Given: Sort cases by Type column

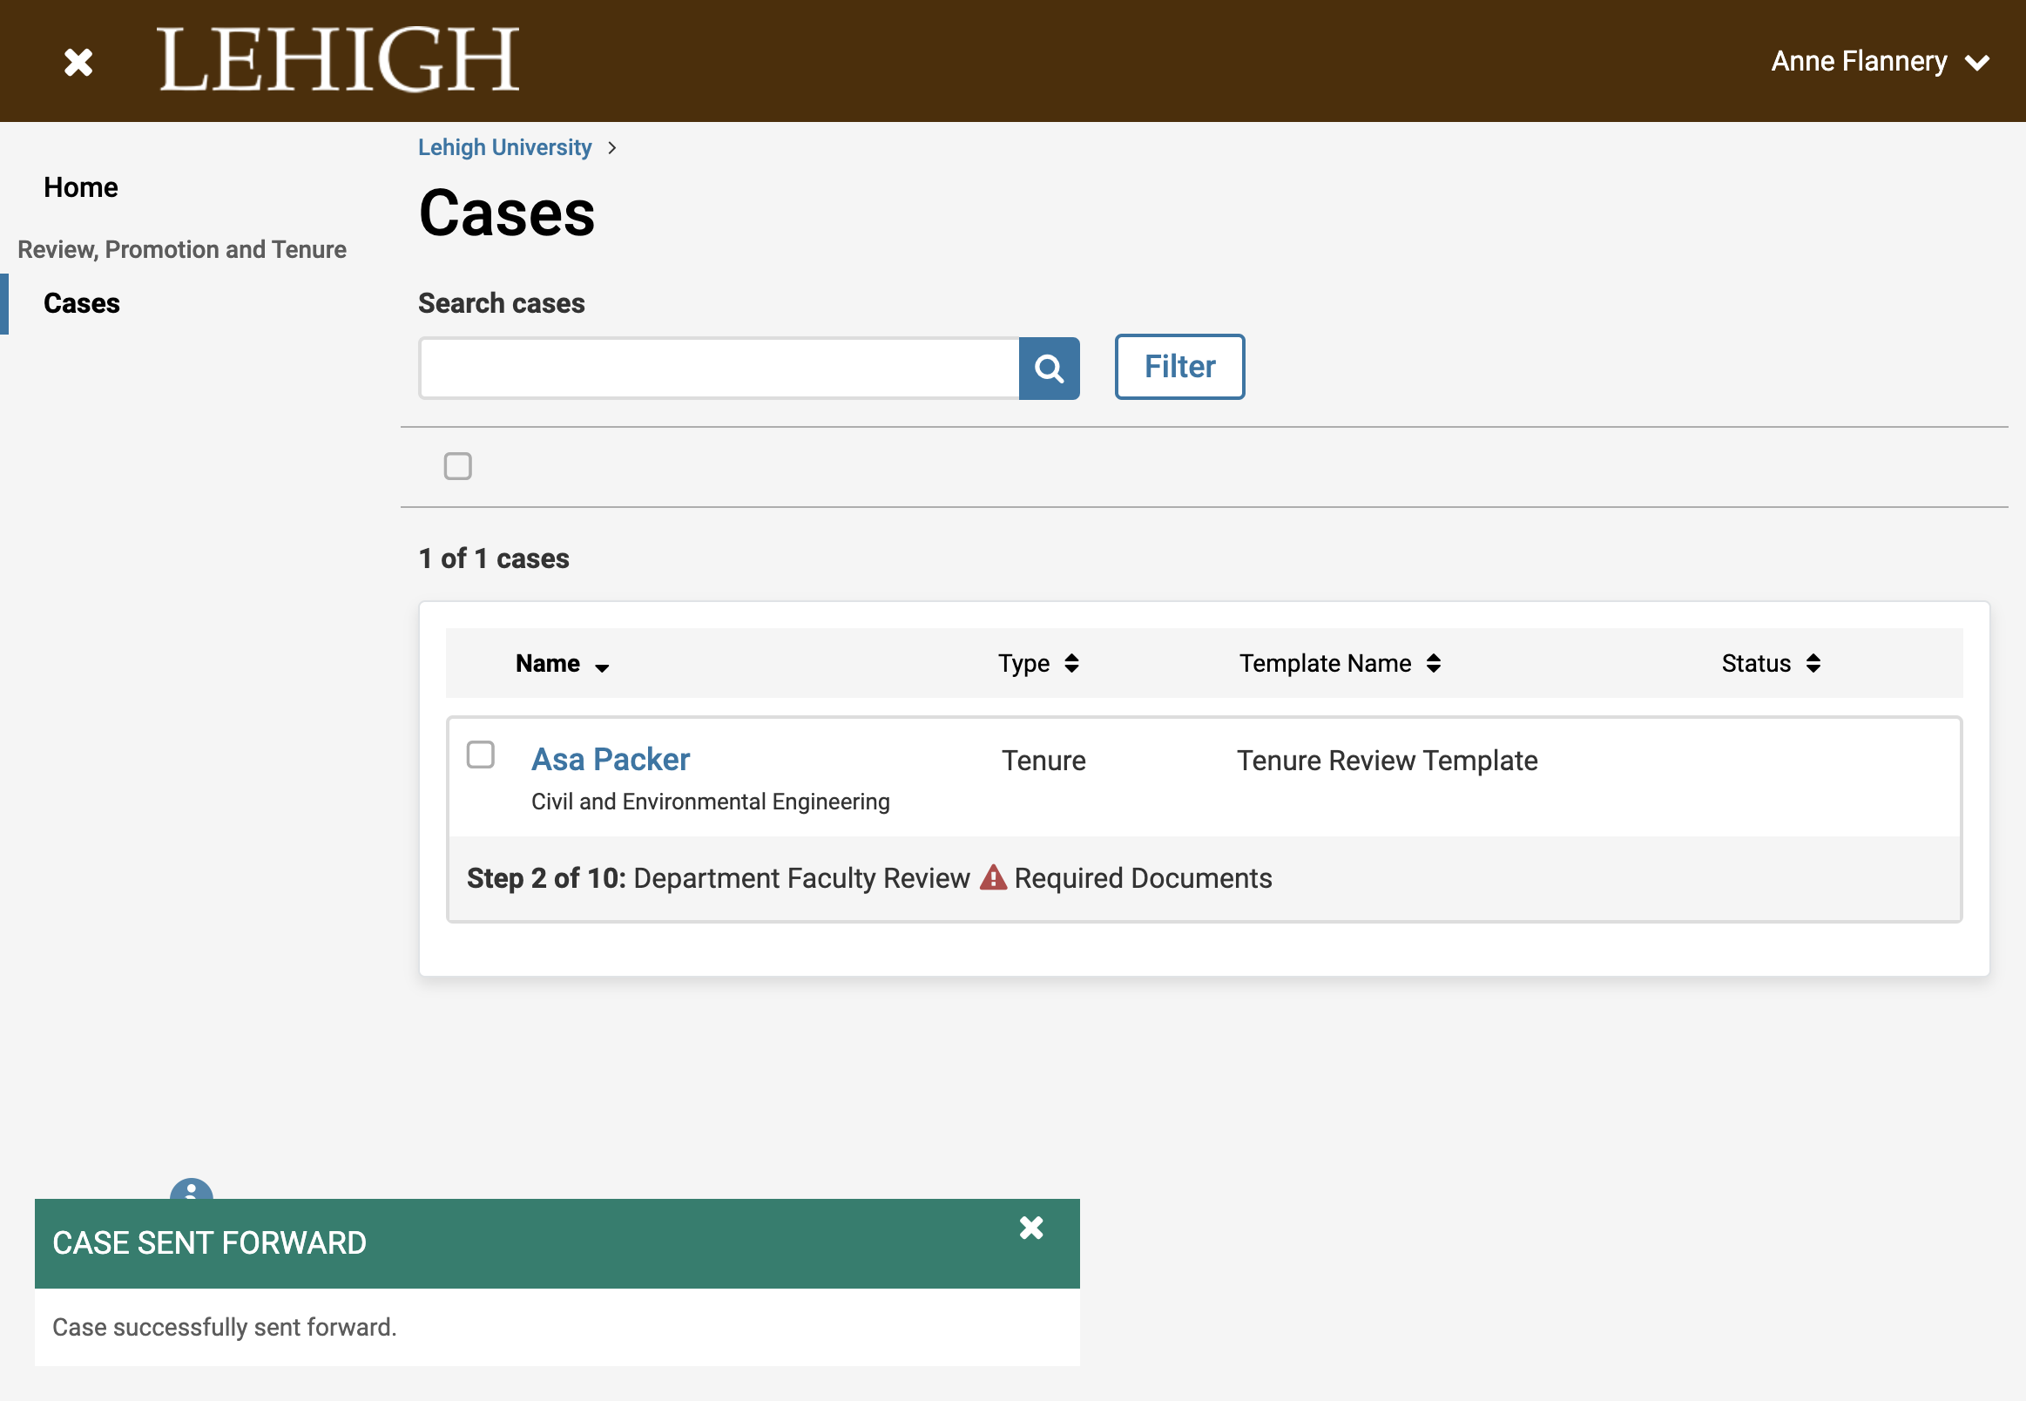Looking at the screenshot, I should pos(1038,664).
